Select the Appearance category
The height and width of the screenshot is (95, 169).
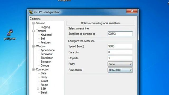pyautogui.click(x=48, y=50)
